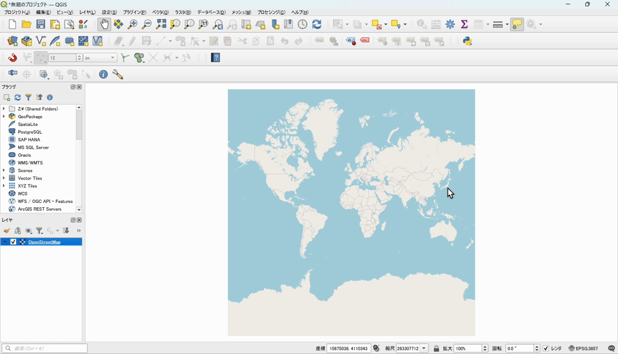Open the scale dropdown in status bar
The image size is (618, 354).
click(x=424, y=348)
